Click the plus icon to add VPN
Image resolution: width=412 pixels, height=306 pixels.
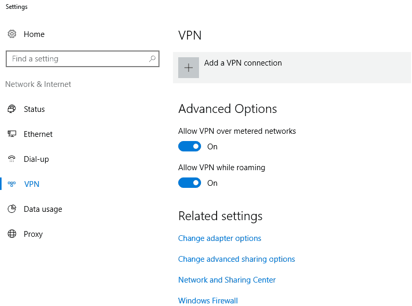click(189, 68)
